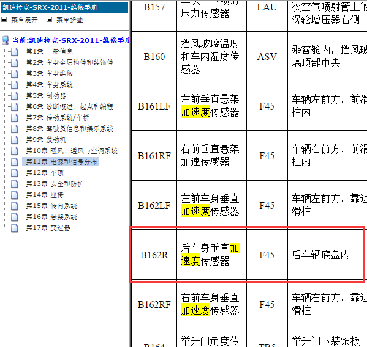
Task: Click the cell 左前垂直悬架加速度传感器
Action: click(x=211, y=106)
